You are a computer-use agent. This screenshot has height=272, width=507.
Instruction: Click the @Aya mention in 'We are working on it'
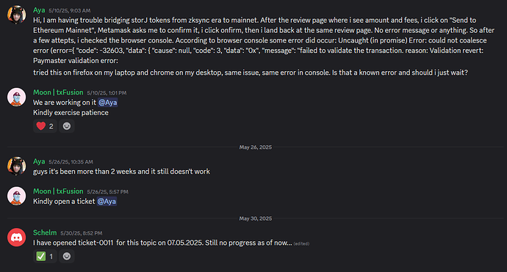[108, 103]
